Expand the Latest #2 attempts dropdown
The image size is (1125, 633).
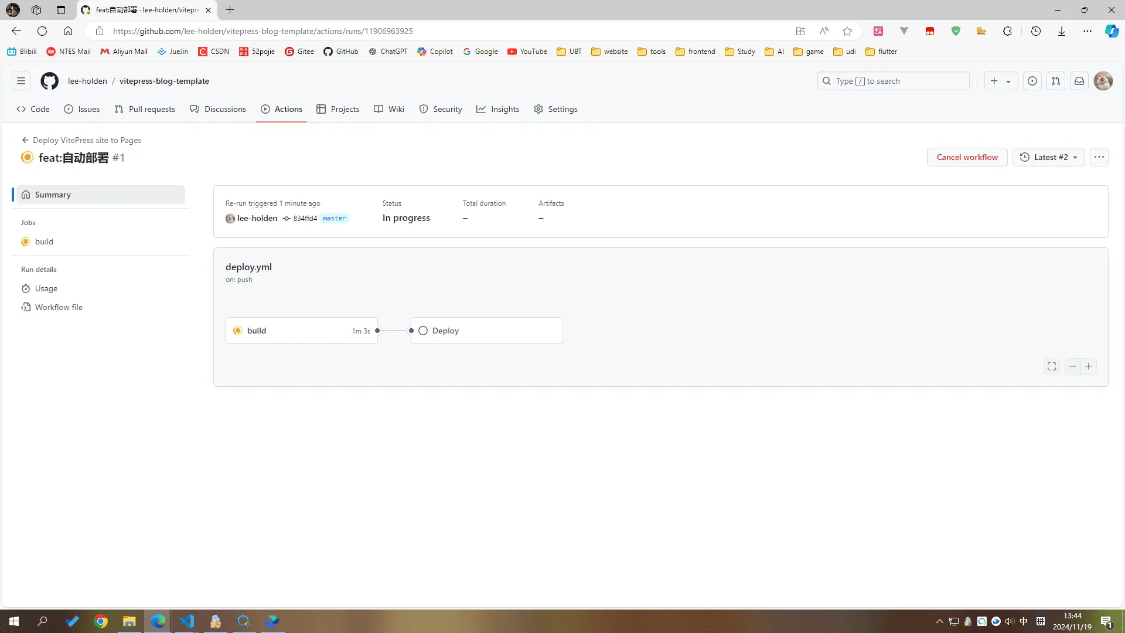[1048, 157]
